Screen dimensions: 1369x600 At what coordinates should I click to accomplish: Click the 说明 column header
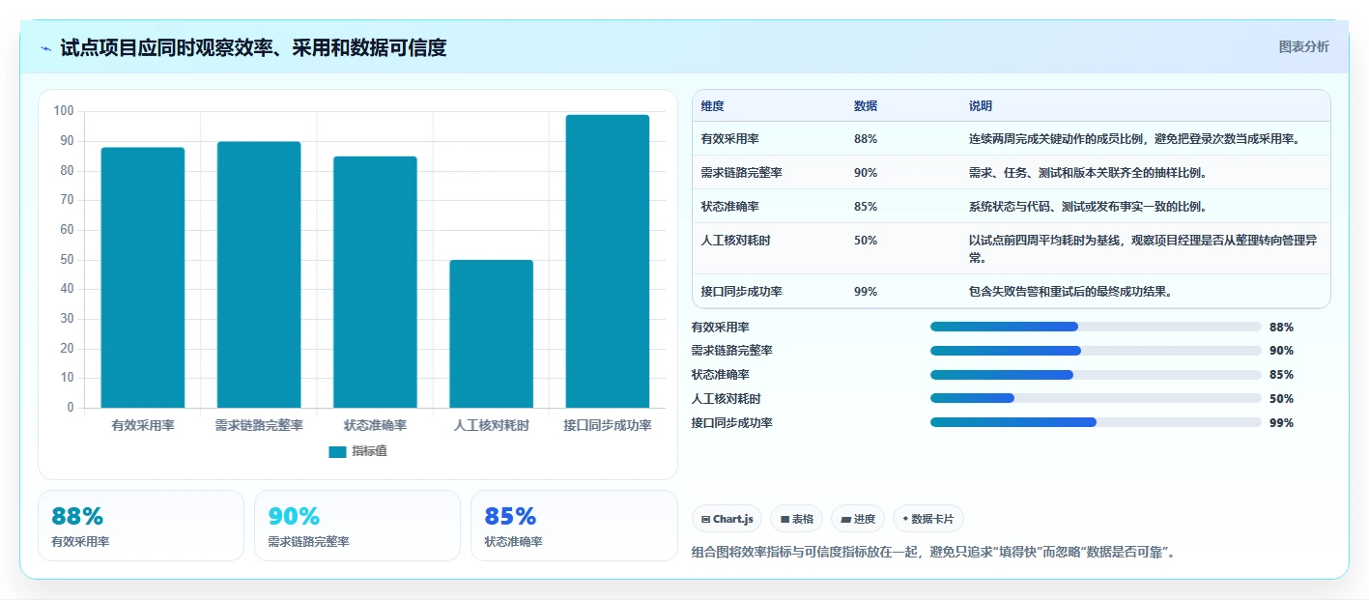point(981,106)
